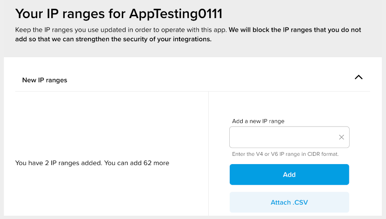Select the Add a new IP range label

[258, 121]
